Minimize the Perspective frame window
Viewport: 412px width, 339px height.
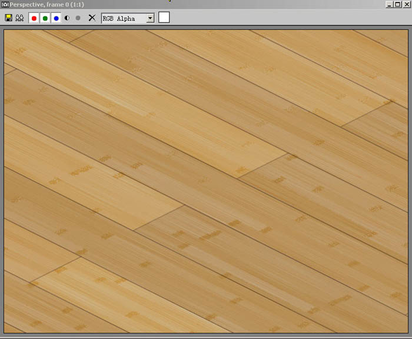390,4
